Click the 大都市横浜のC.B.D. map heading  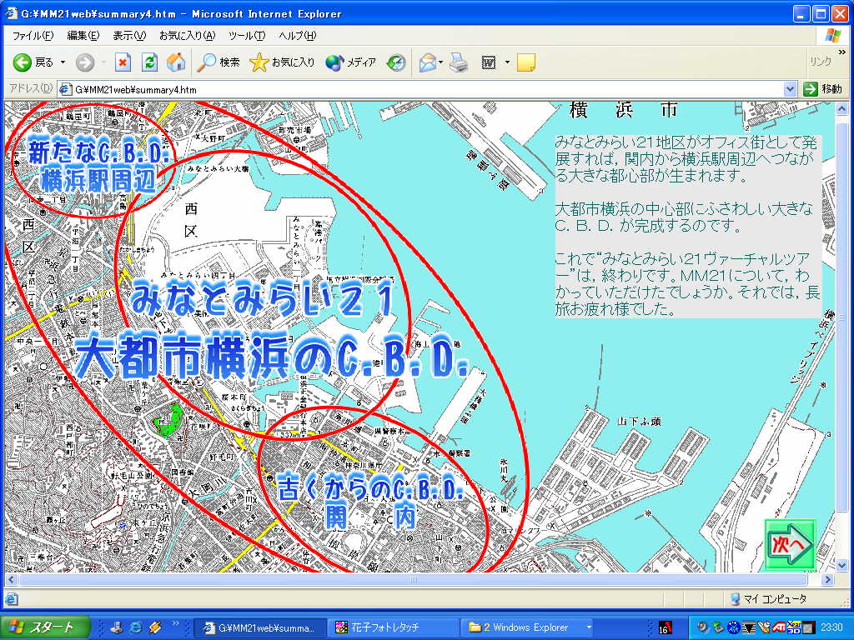pyautogui.click(x=271, y=356)
